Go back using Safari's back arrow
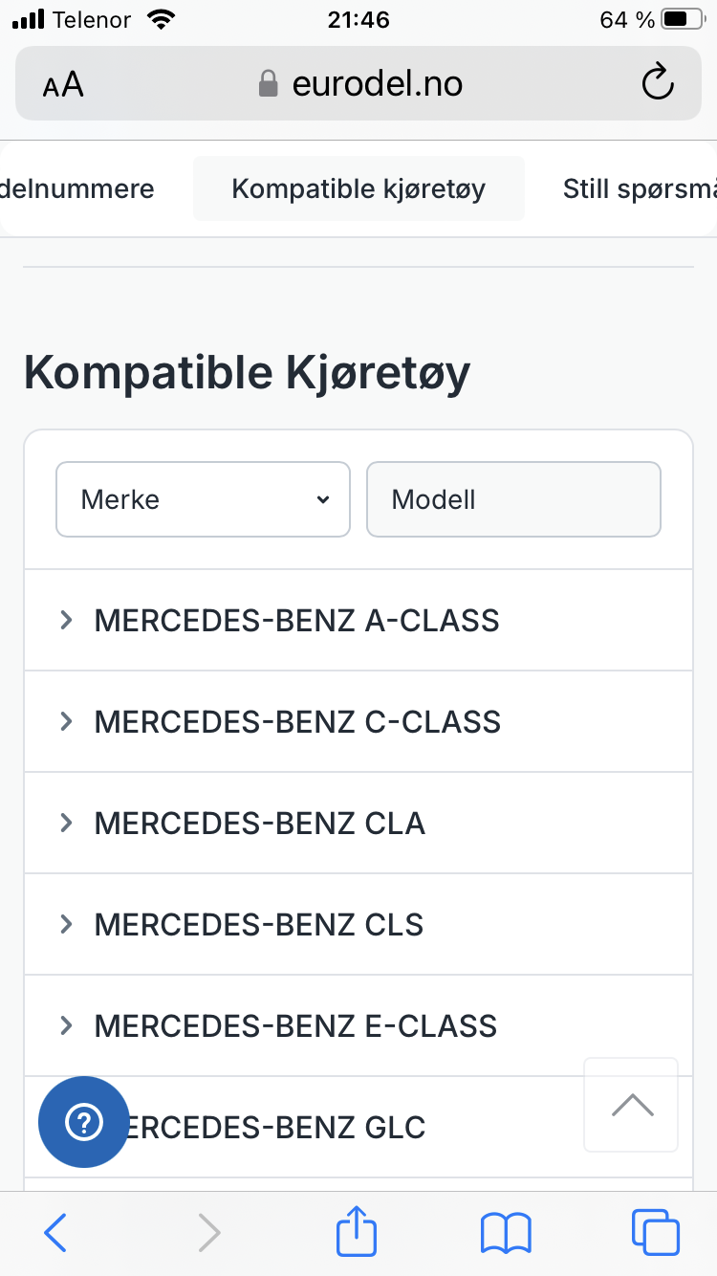717x1276 pixels. 56,1232
